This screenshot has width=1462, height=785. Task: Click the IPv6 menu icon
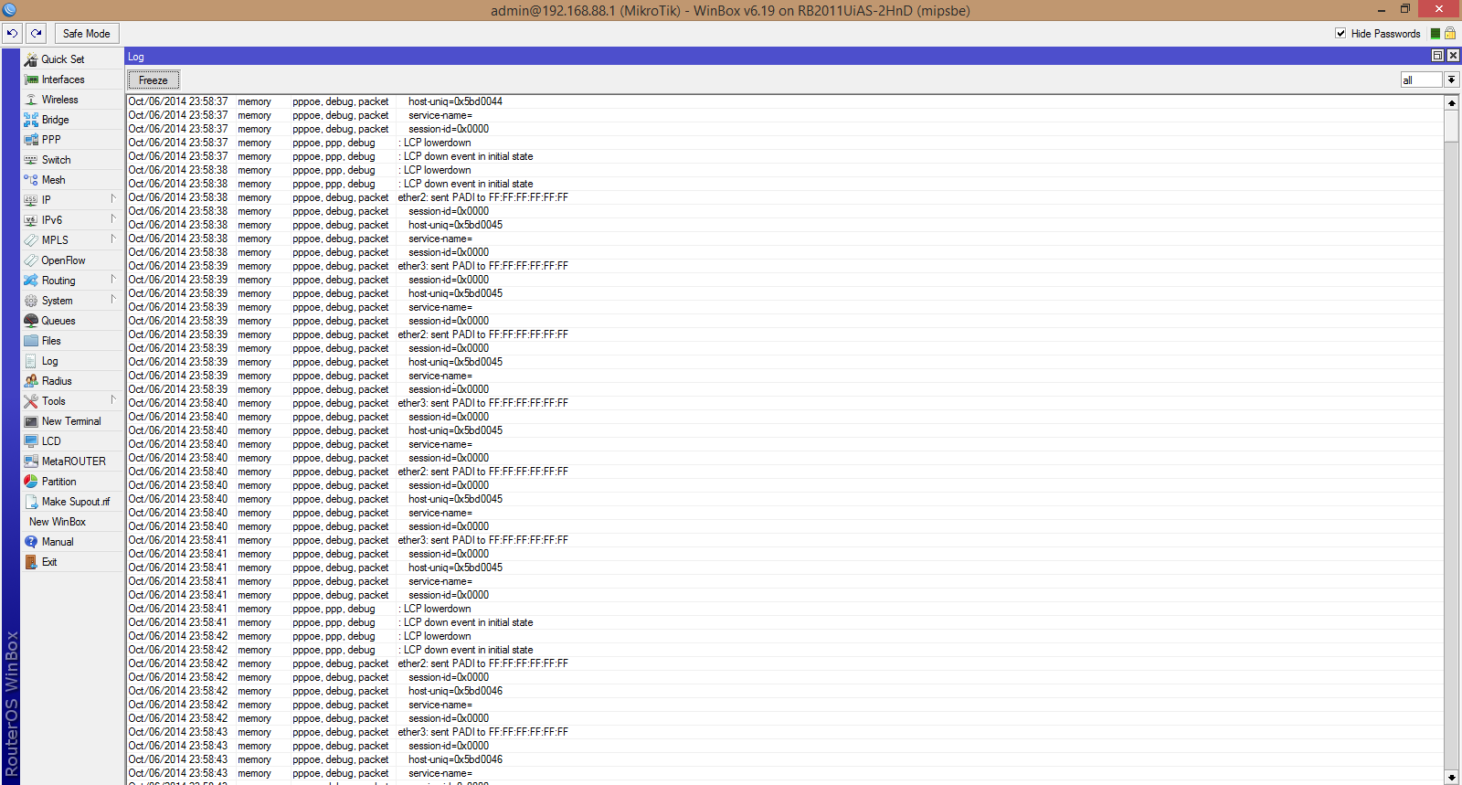(x=31, y=220)
